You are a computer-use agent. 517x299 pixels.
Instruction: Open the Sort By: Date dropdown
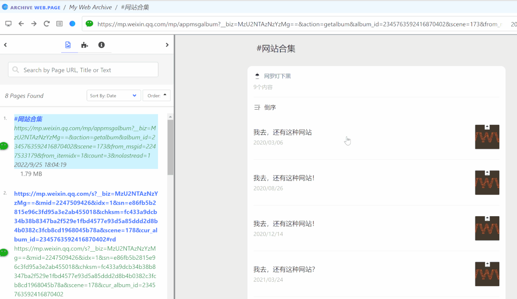coord(113,96)
